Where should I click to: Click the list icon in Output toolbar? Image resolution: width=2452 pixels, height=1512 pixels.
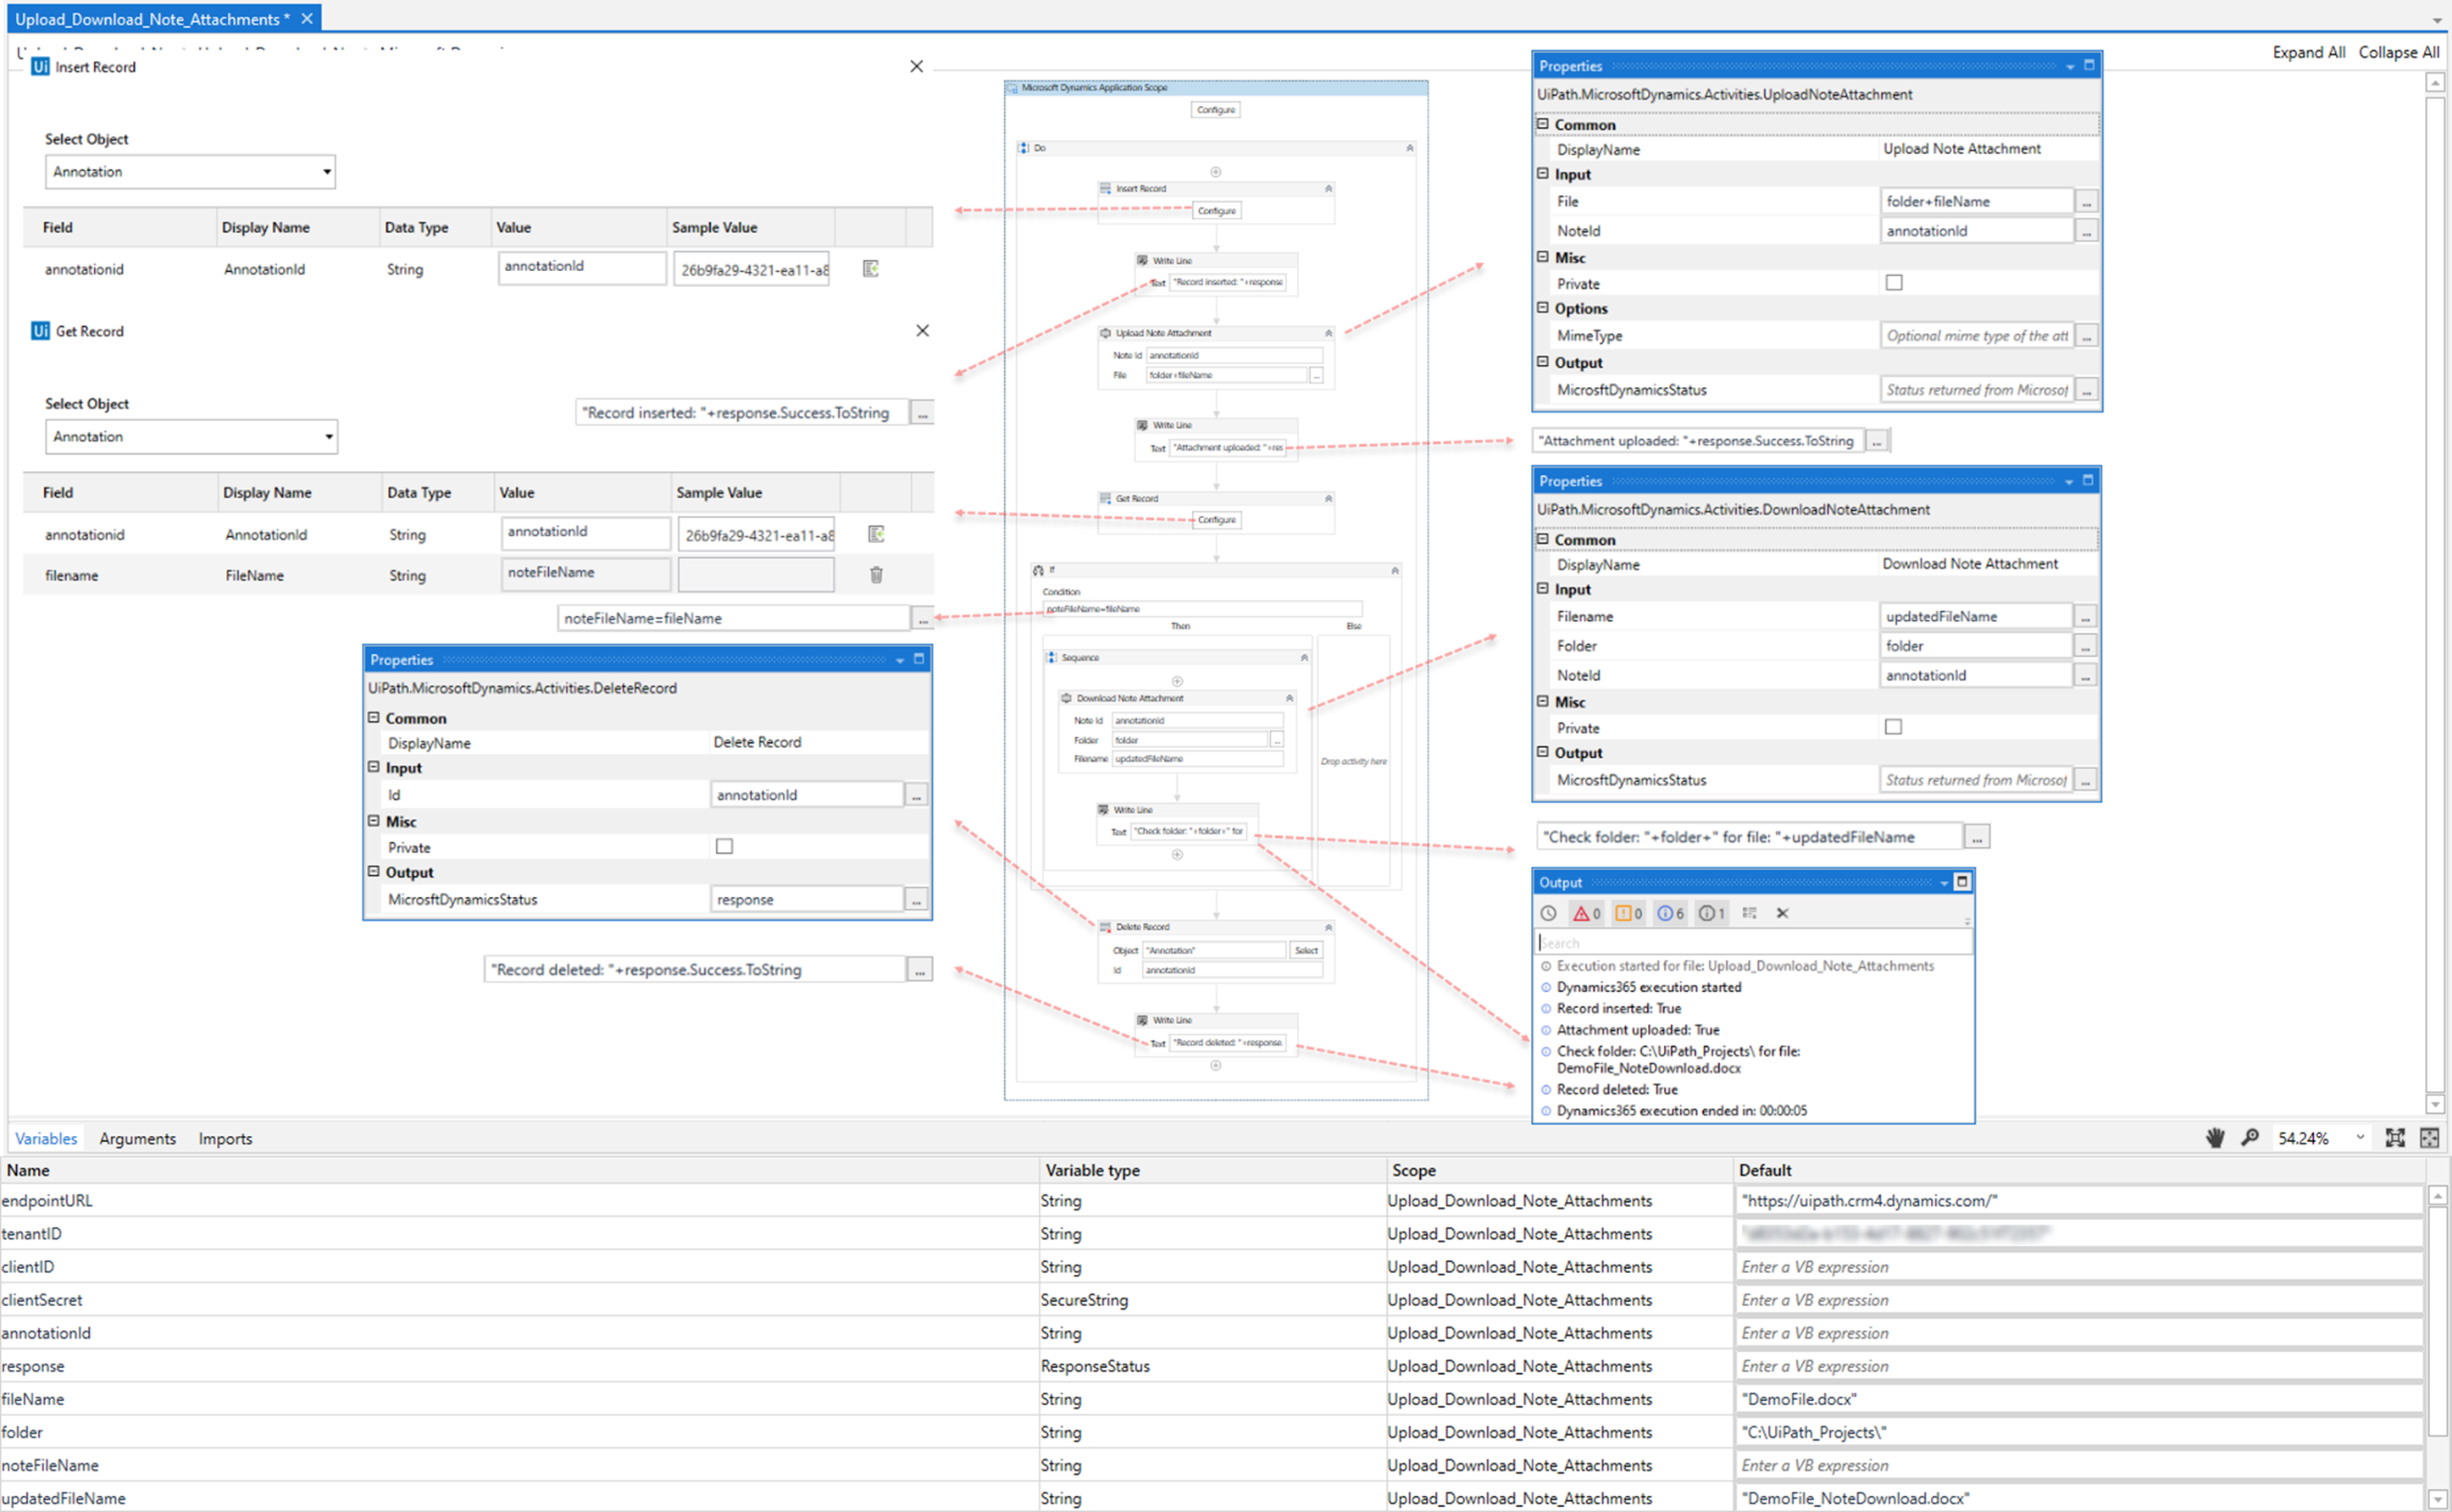[1749, 913]
